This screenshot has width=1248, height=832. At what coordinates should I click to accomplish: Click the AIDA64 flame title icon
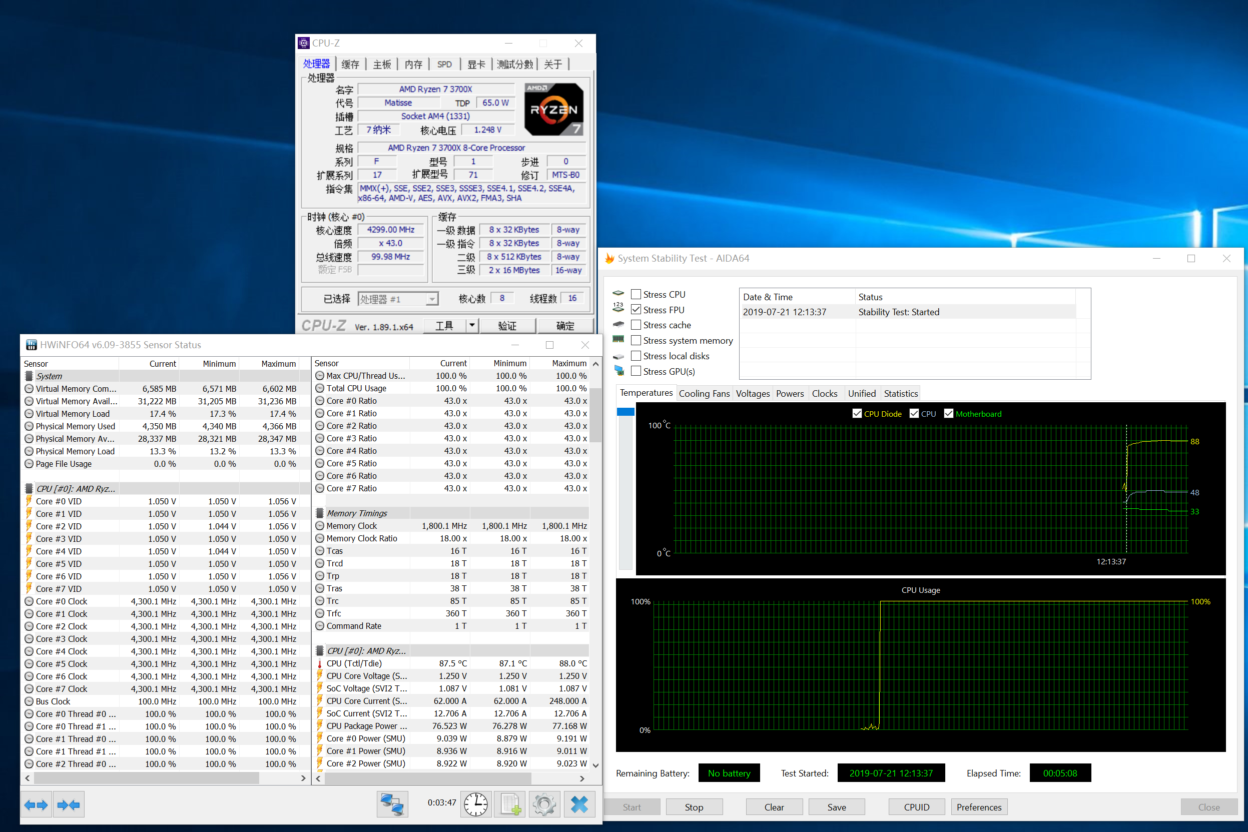point(609,259)
